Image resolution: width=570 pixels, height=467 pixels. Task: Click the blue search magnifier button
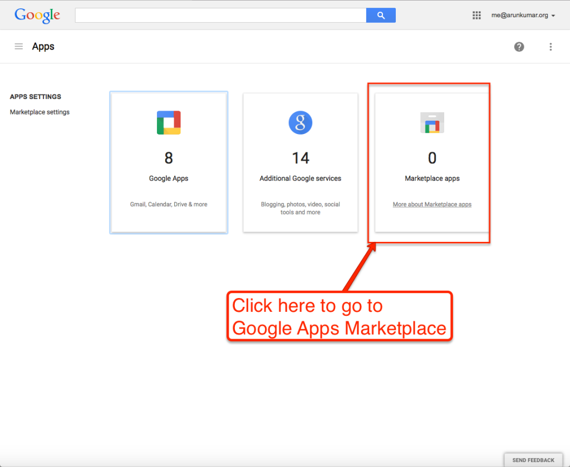pos(381,15)
